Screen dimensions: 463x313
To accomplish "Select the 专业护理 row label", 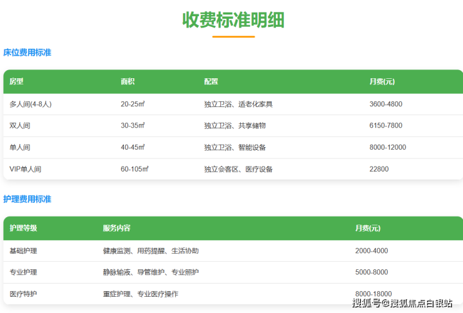I will 23,272.
